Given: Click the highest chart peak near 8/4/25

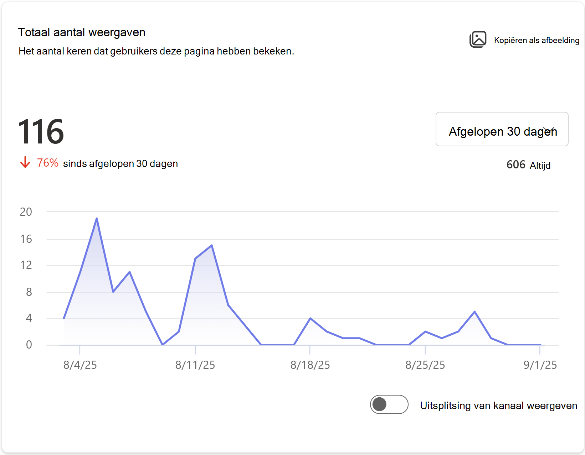Looking at the screenshot, I should [97, 218].
